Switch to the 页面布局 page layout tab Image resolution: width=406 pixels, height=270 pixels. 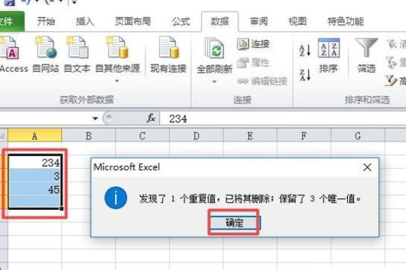(133, 22)
